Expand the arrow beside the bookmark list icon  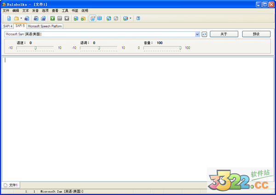coord(131,18)
